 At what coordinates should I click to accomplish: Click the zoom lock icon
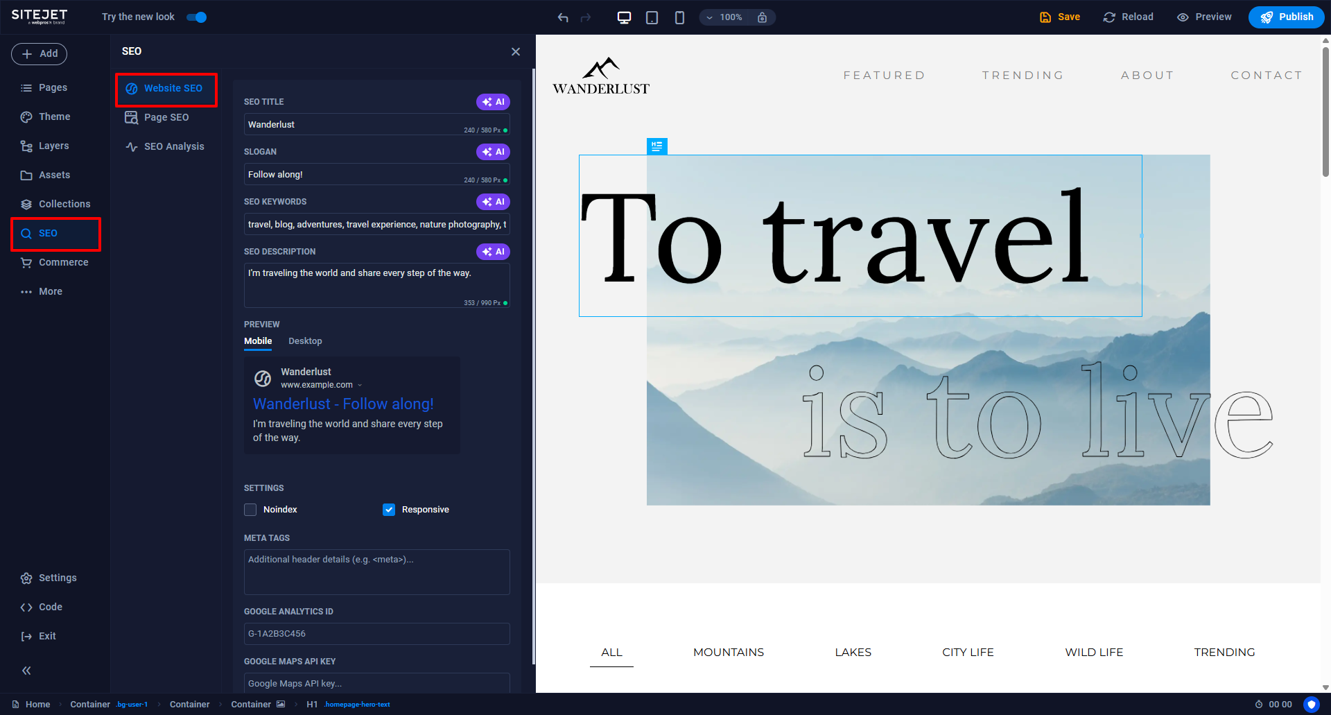(x=762, y=17)
